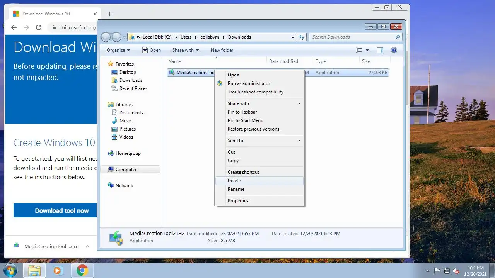This screenshot has height=278, width=495.
Task: Click Action Center flag tray icon
Action: pos(437,271)
